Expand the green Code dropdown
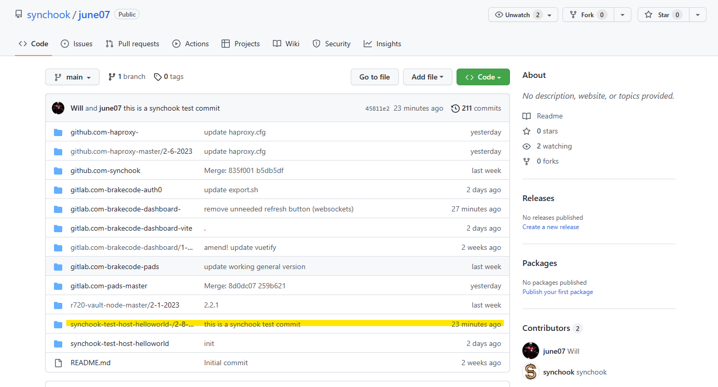718x387 pixels. click(x=482, y=76)
